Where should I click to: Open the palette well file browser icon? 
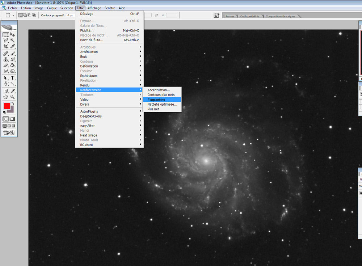click(216, 16)
